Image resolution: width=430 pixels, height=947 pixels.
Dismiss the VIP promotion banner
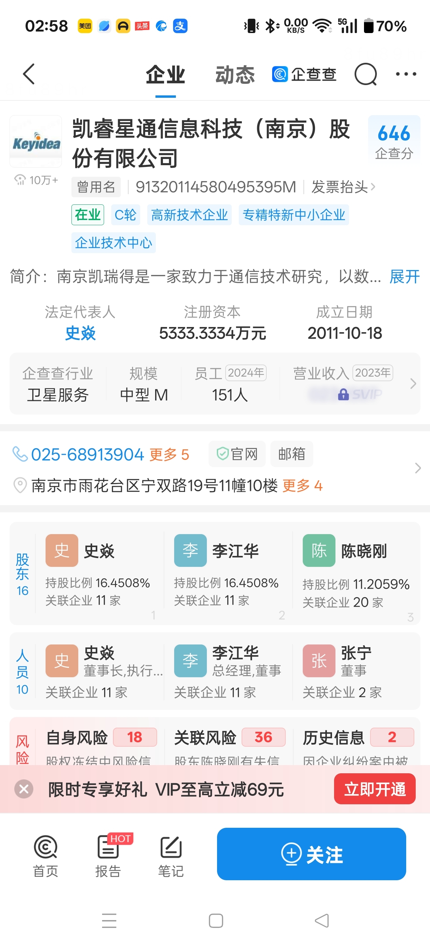(x=24, y=789)
